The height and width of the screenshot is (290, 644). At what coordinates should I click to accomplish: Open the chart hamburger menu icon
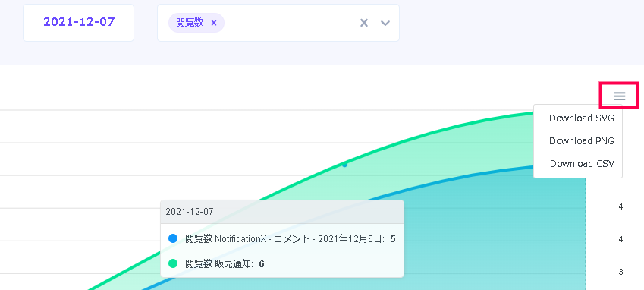(x=620, y=96)
